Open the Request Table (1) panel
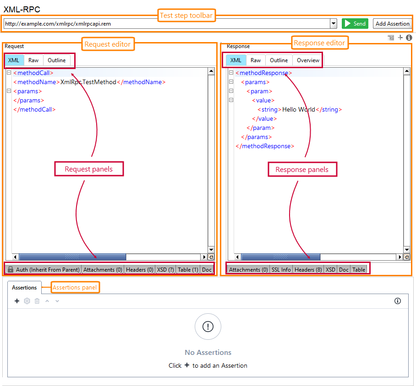Screen dimensions: 416x386 (x=188, y=269)
